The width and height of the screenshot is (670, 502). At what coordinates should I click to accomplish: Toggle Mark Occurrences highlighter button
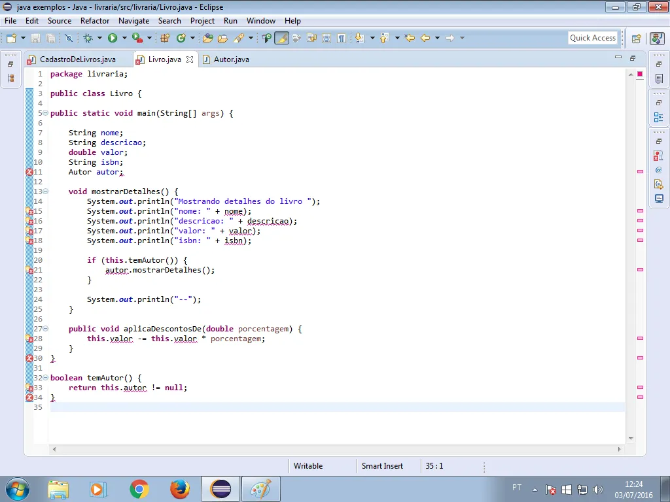coord(281,39)
